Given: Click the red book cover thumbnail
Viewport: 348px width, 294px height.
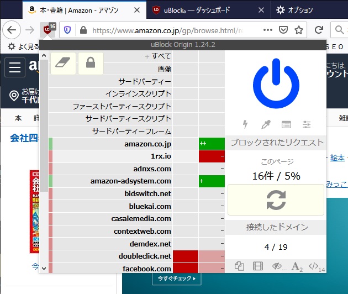Looking at the screenshot, I should [x=34, y=212].
